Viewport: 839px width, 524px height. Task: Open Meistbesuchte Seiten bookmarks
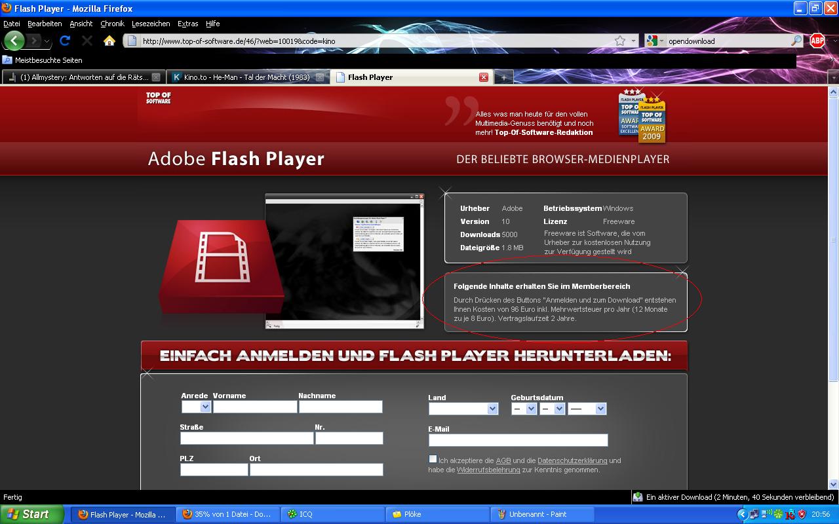49,60
